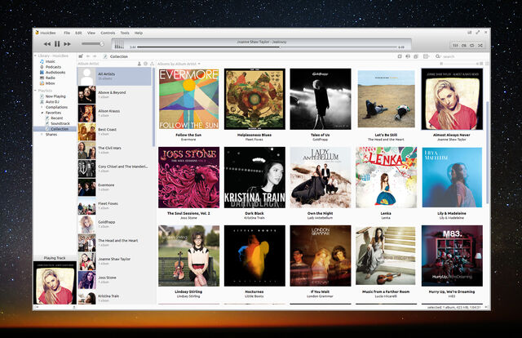Open the Edit menu
522x338 pixels.
(78, 33)
